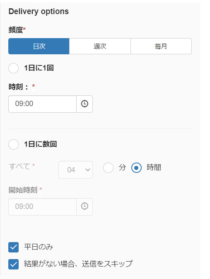Choose the 時間 radio button

pos(136,167)
